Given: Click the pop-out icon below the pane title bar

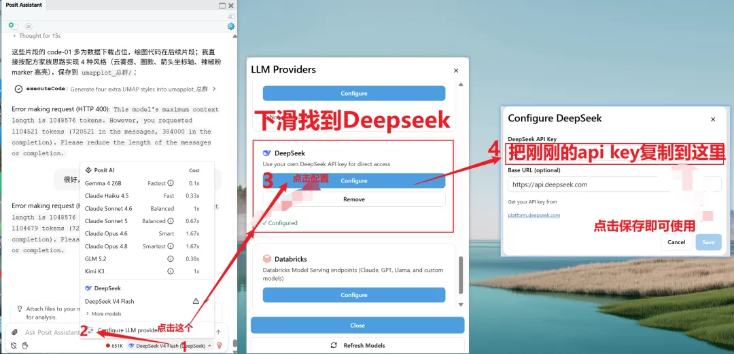Looking at the screenshot, I should tap(232, 16).
